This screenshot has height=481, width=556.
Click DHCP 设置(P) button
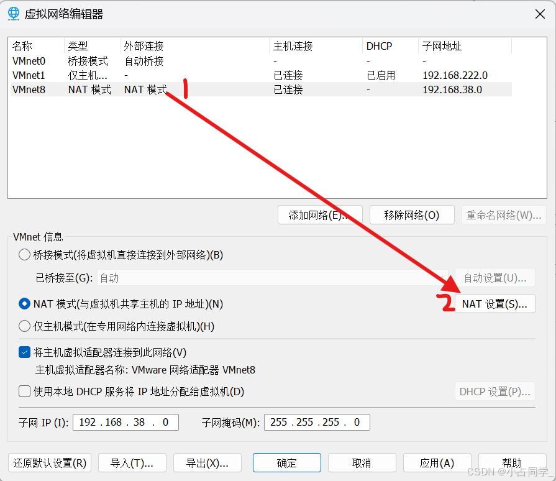point(495,392)
